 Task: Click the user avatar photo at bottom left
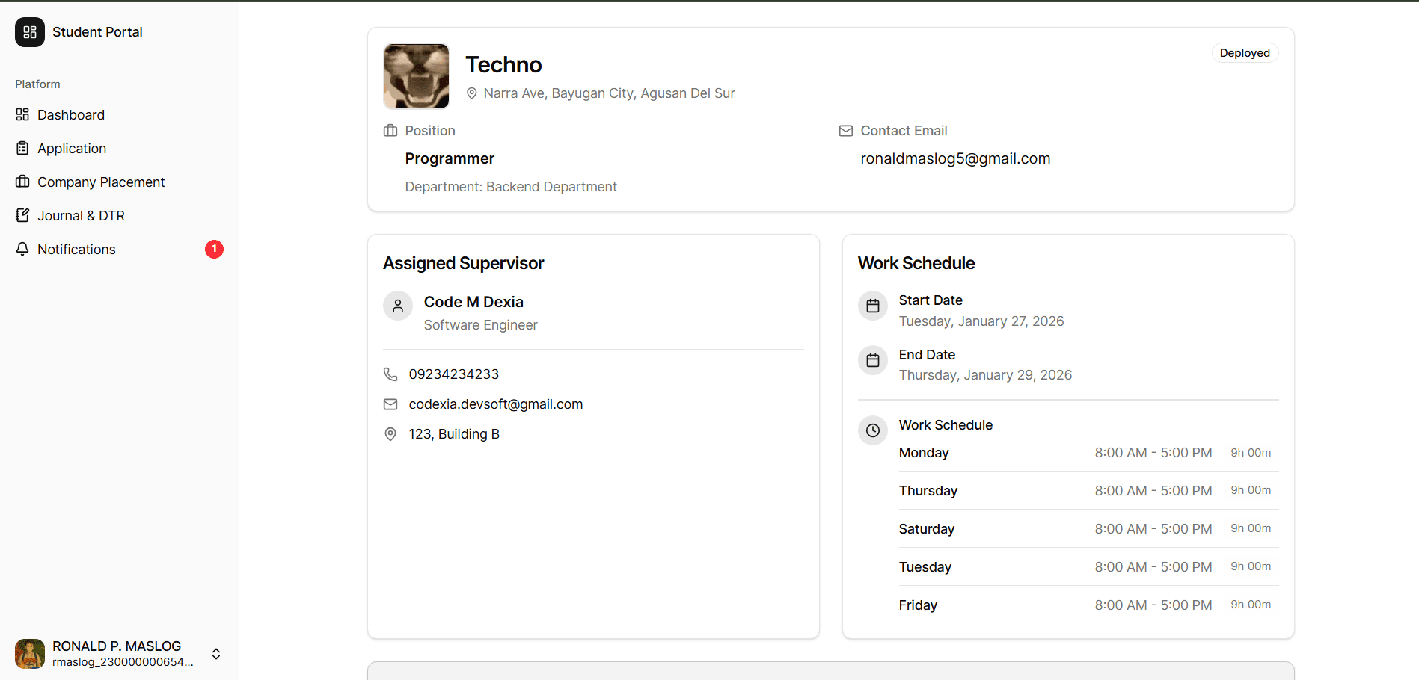(x=30, y=654)
